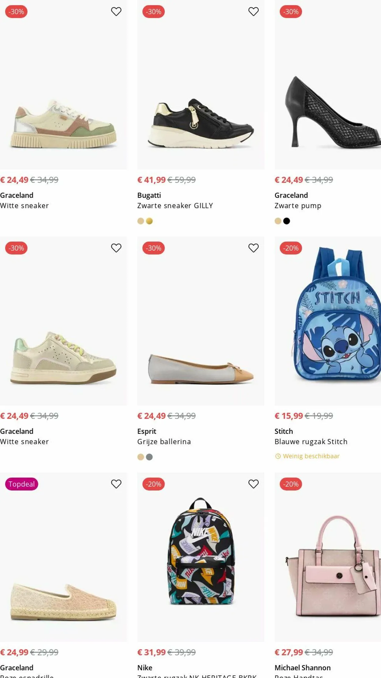Image resolution: width=381 pixels, height=678 pixels.
Task: Click the -20% badge on Nike backpack
Action: coord(153,484)
